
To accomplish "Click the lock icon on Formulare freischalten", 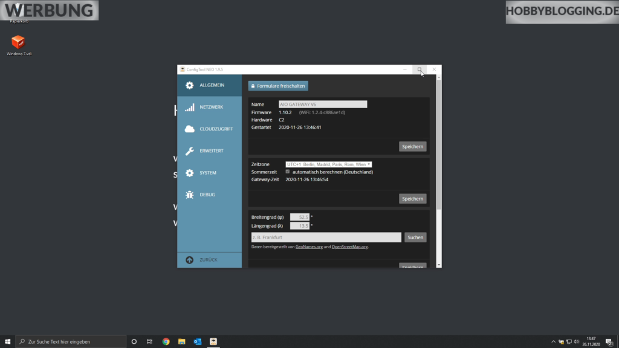I will tap(253, 86).
